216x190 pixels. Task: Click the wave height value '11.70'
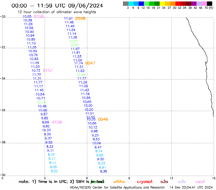(37, 75)
